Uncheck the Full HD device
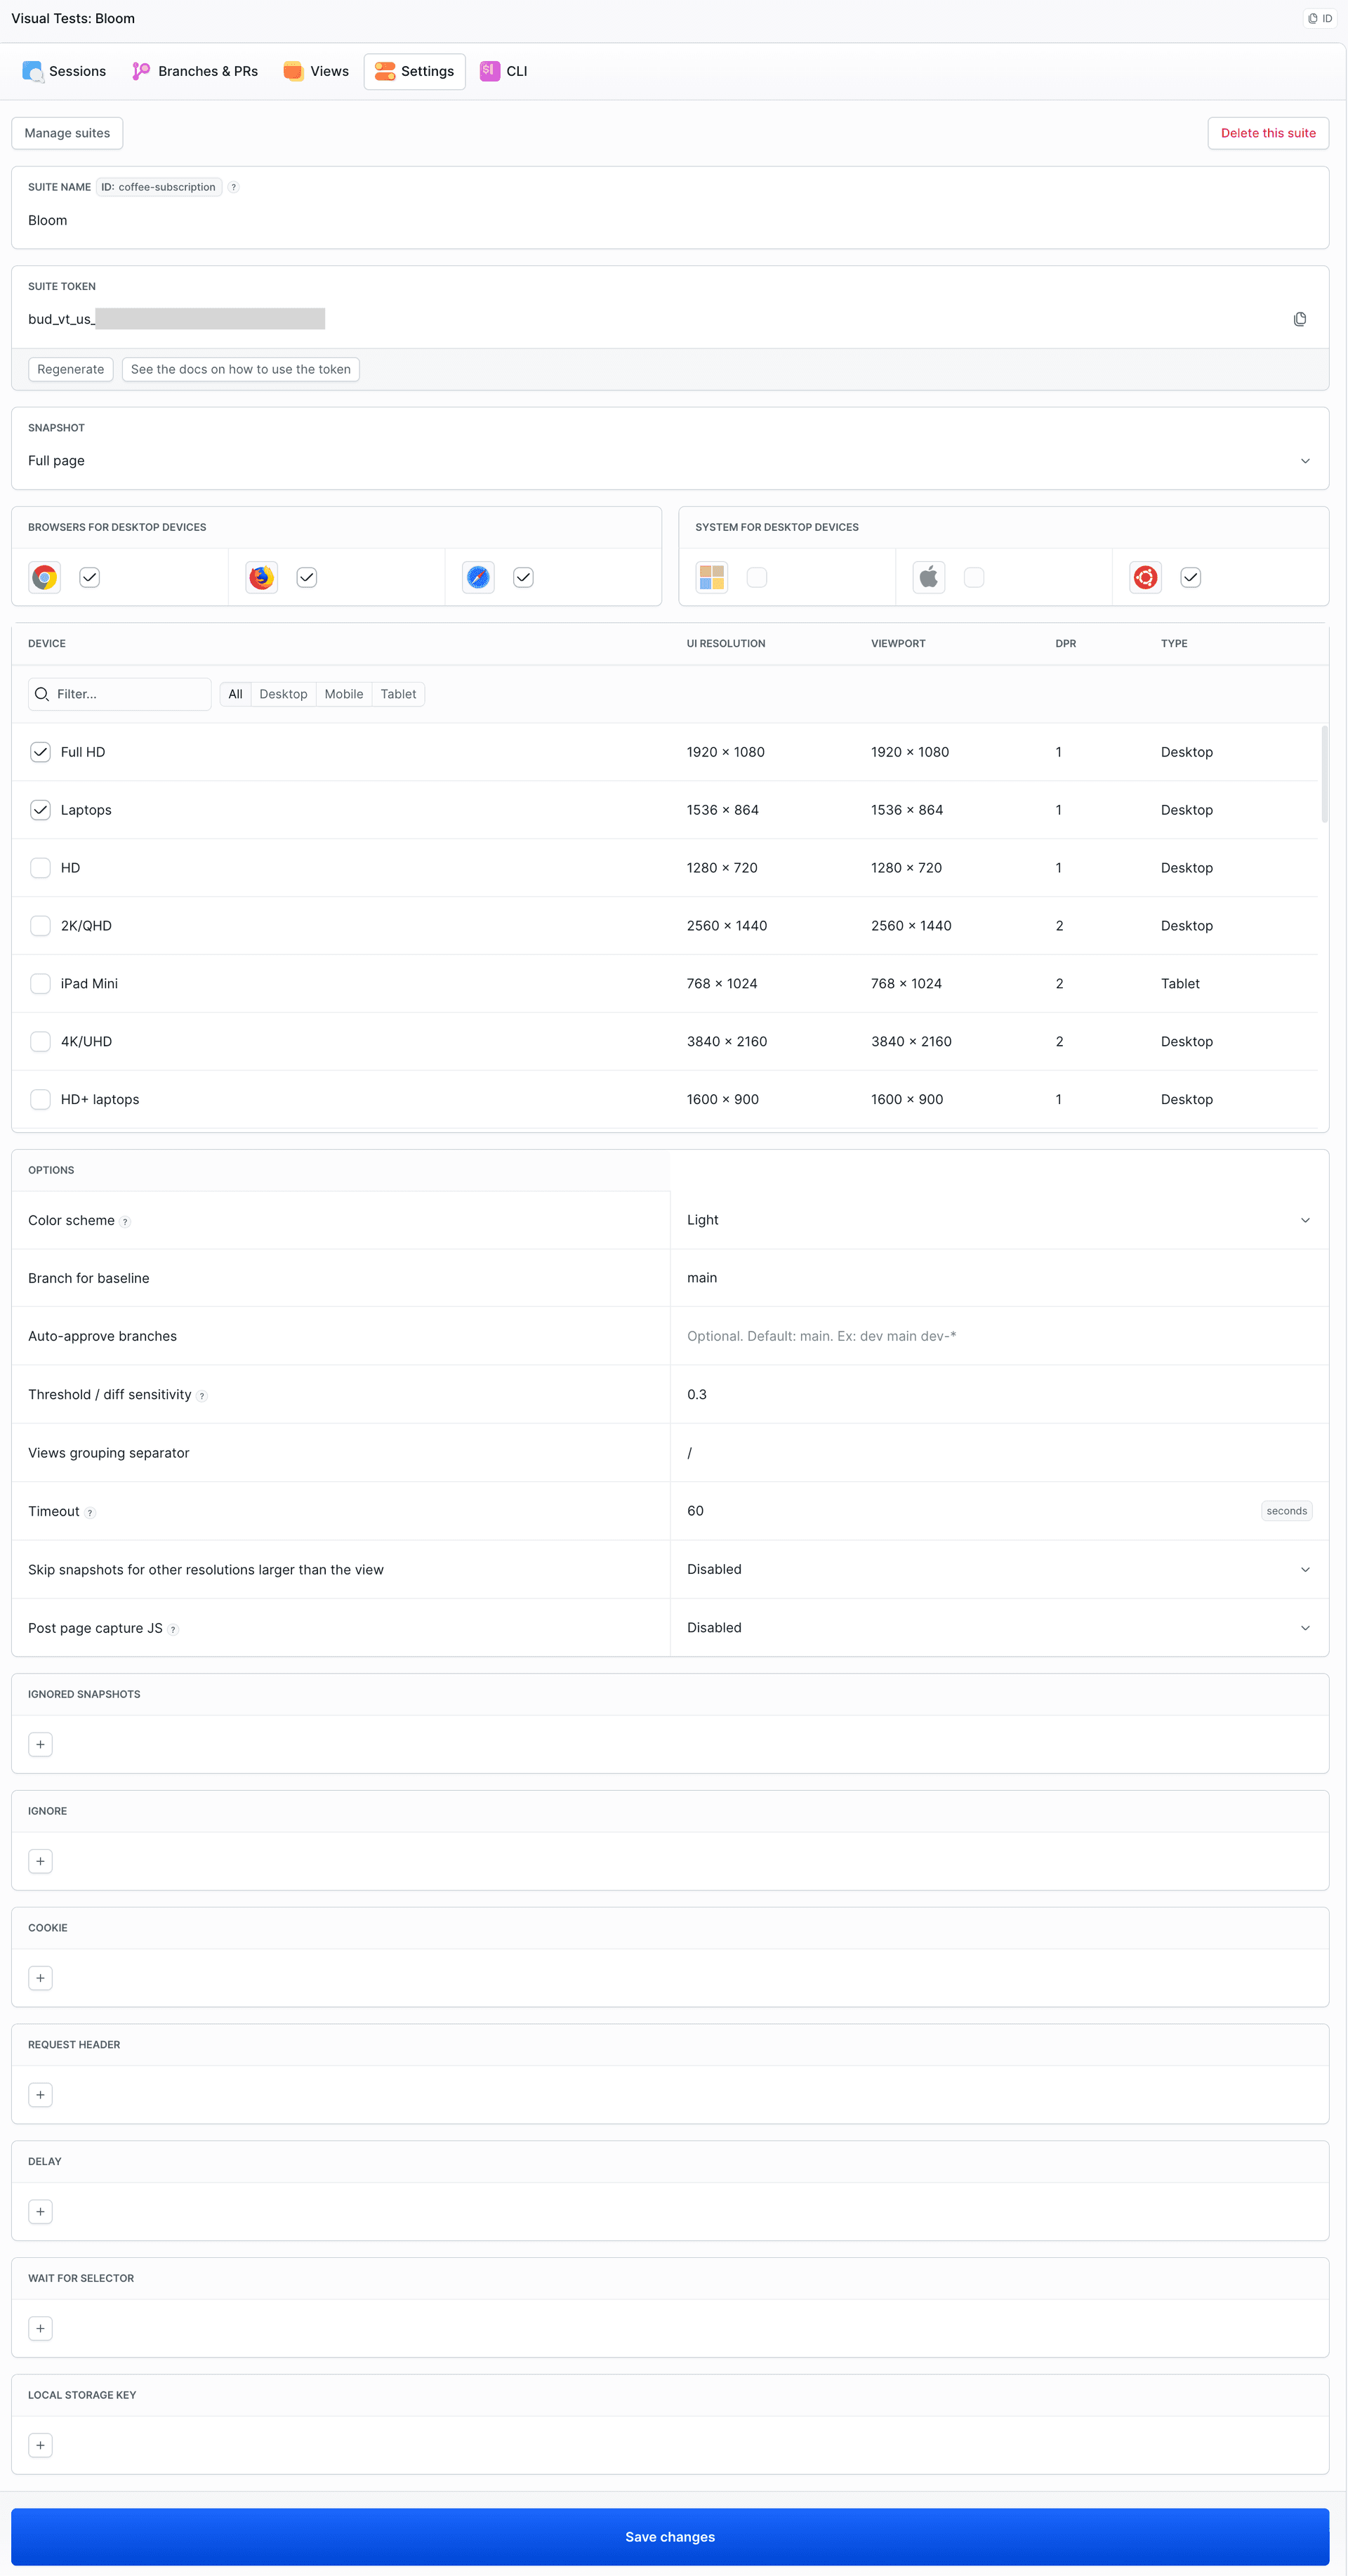The width and height of the screenshot is (1348, 2576). [x=40, y=752]
